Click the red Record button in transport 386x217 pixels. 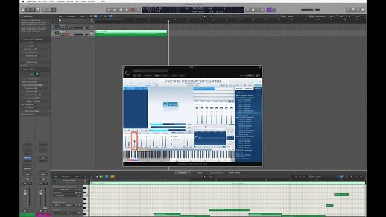(x=133, y=10)
